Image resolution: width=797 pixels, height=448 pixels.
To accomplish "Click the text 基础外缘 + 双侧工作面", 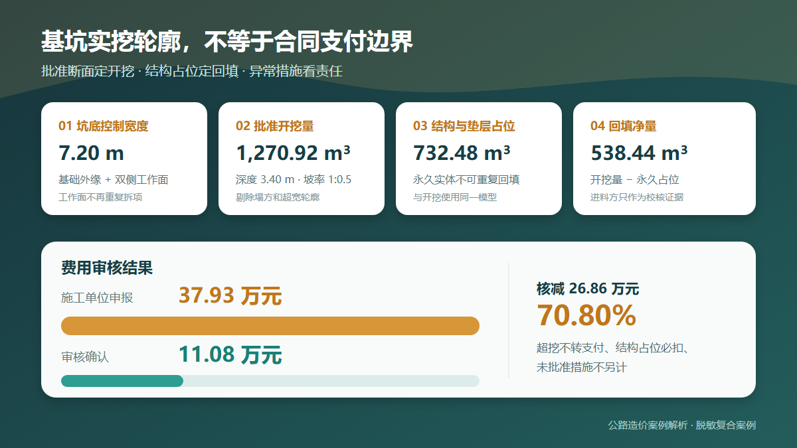I will point(114,180).
